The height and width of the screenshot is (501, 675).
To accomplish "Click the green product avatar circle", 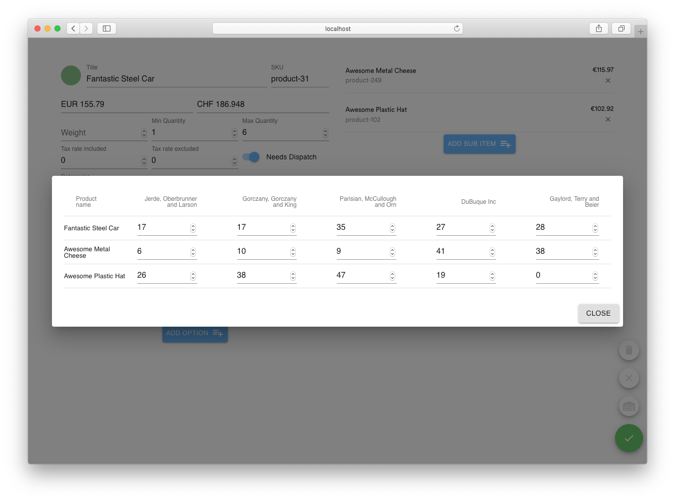I will click(x=71, y=75).
